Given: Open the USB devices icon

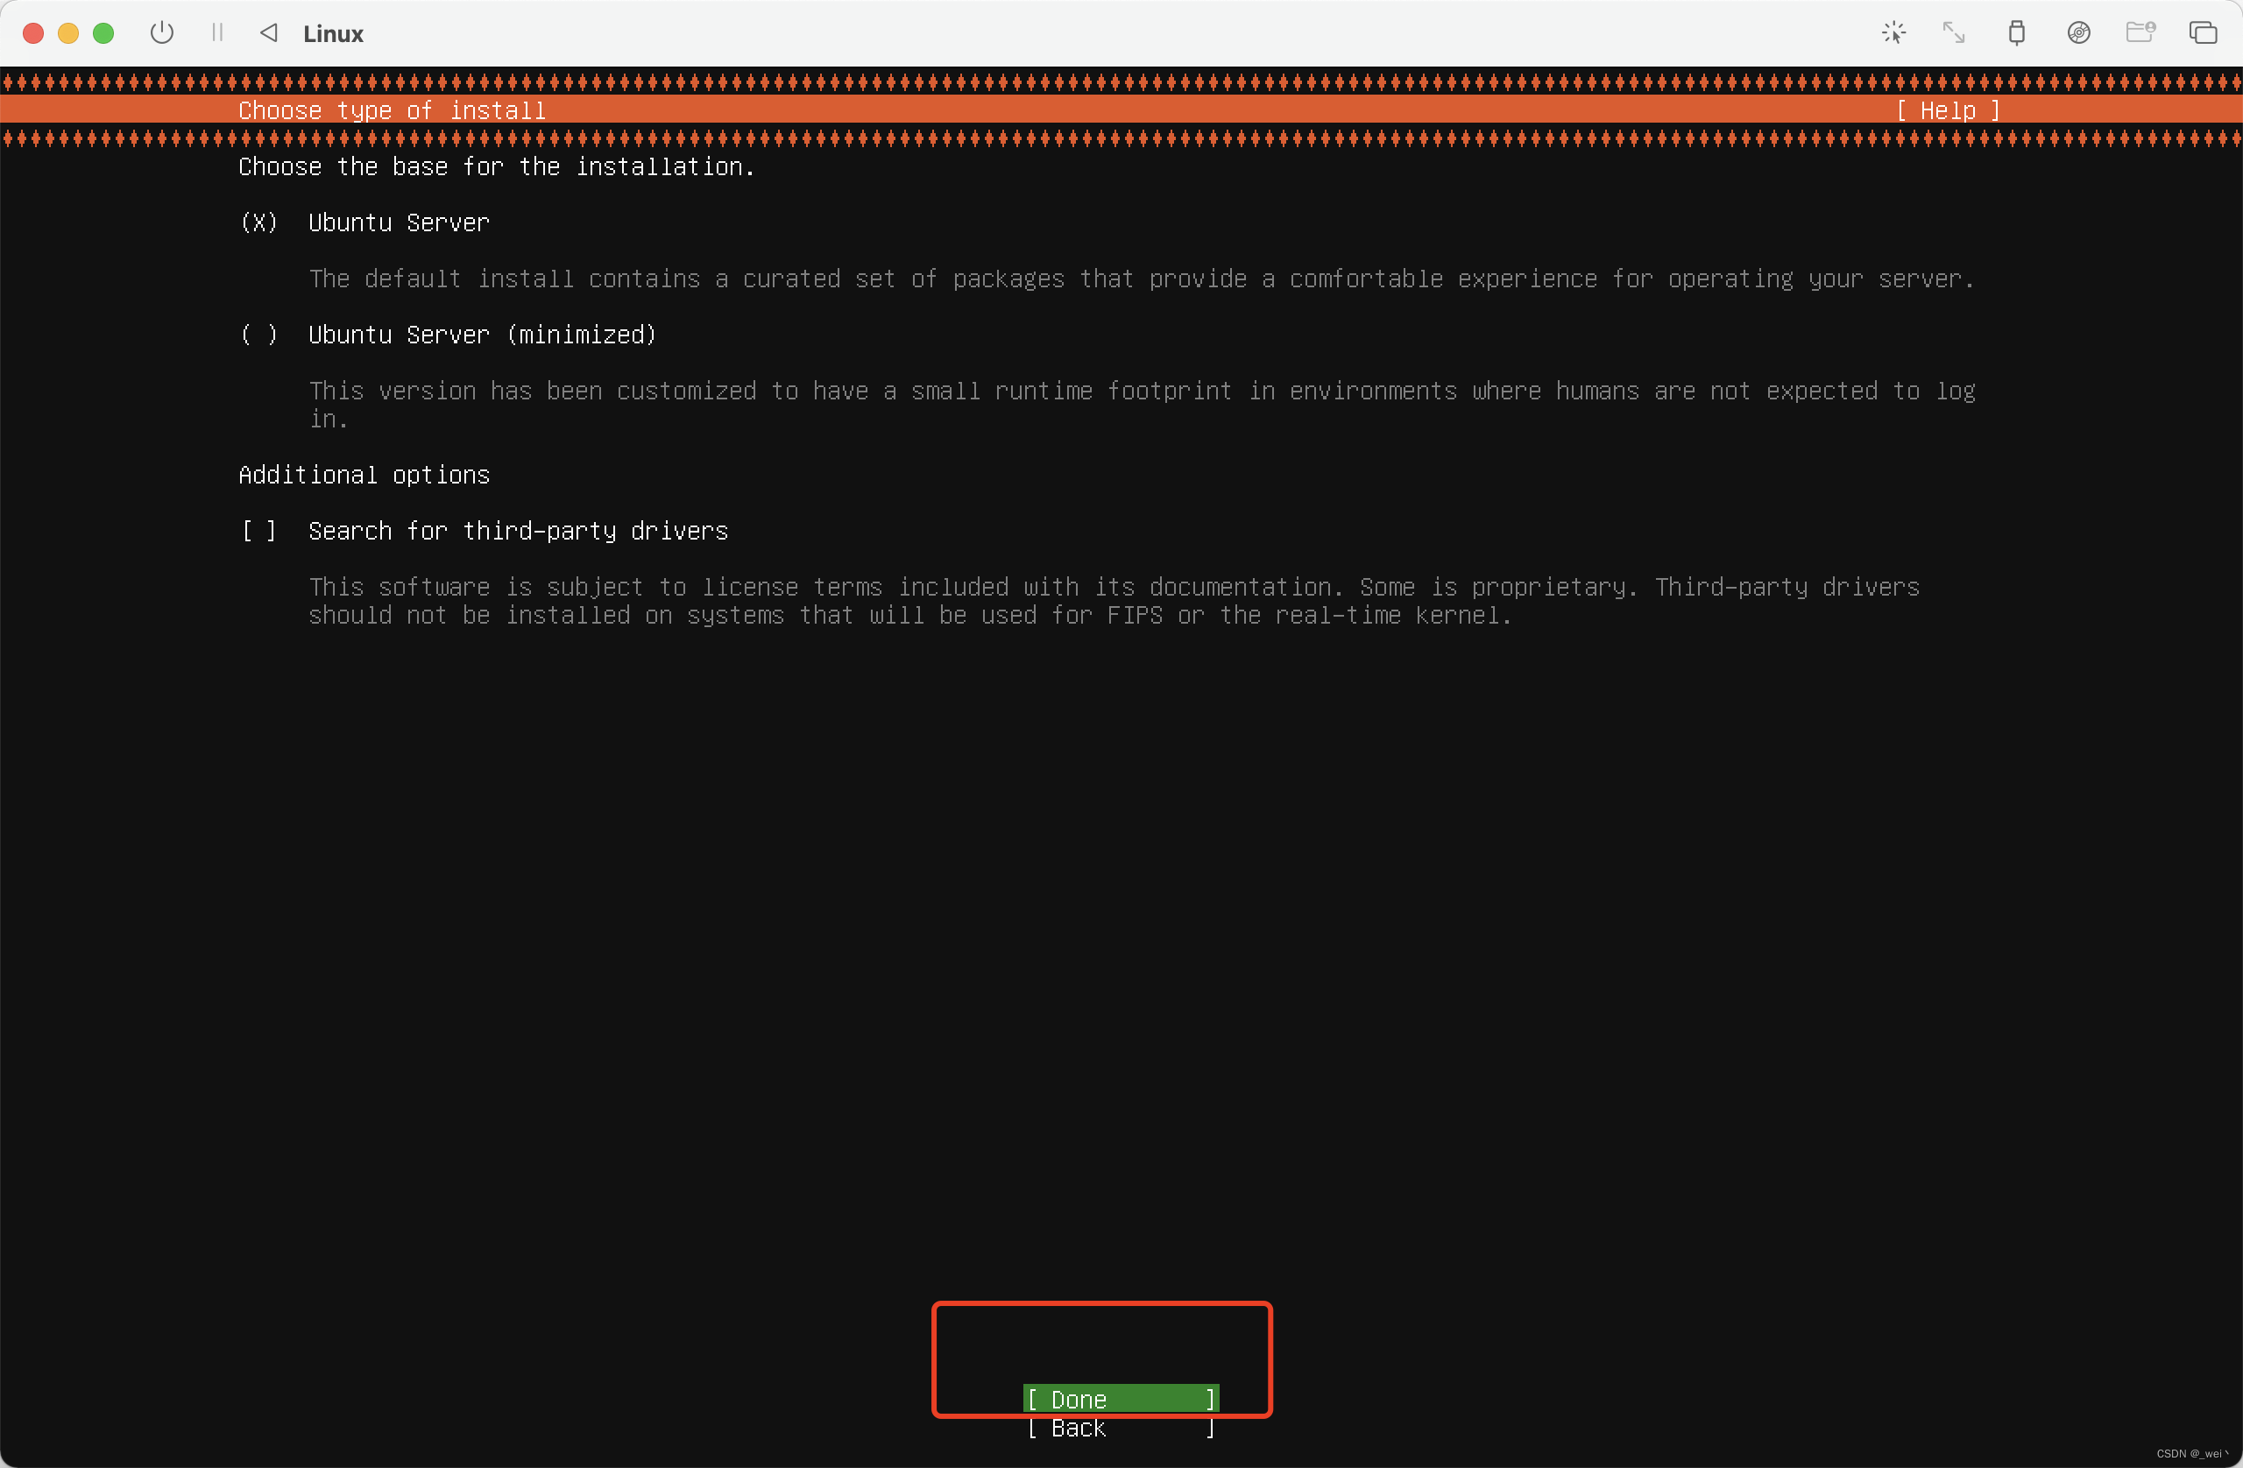Looking at the screenshot, I should coord(2016,33).
